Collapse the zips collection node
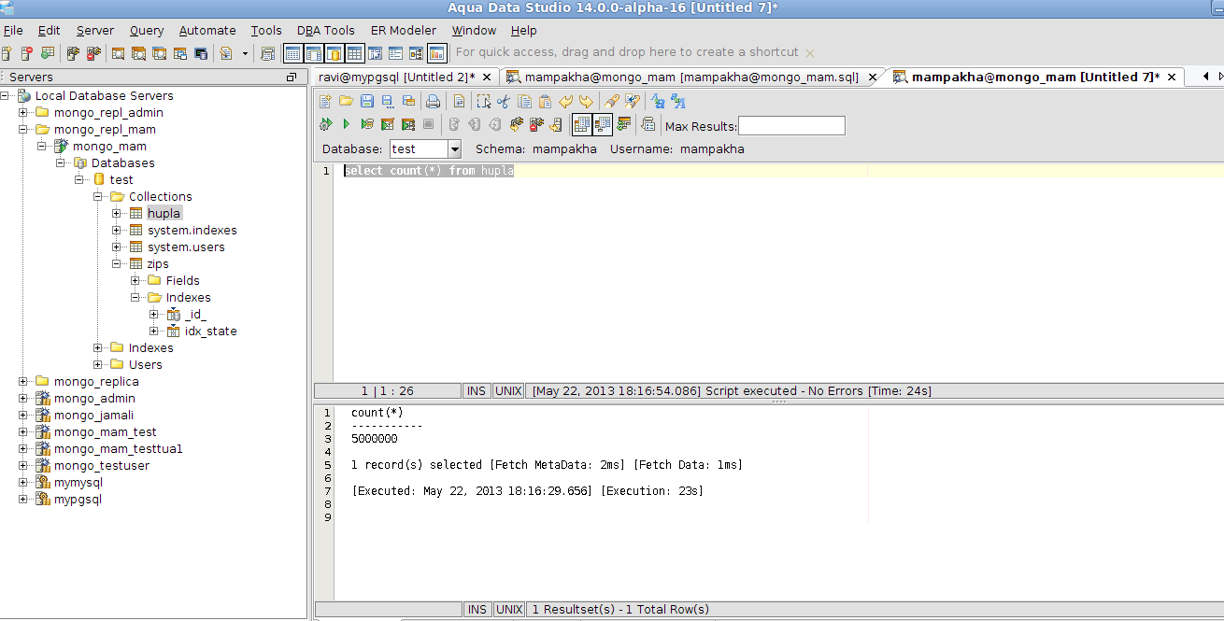The height and width of the screenshot is (621, 1224). pyautogui.click(x=117, y=263)
